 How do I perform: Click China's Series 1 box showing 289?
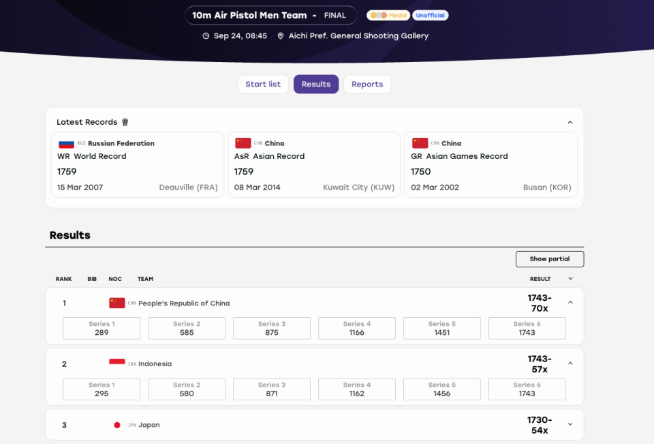[x=102, y=328]
